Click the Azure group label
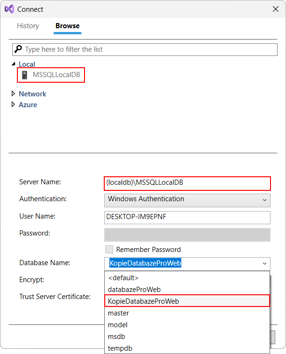286x354 pixels. click(x=28, y=104)
